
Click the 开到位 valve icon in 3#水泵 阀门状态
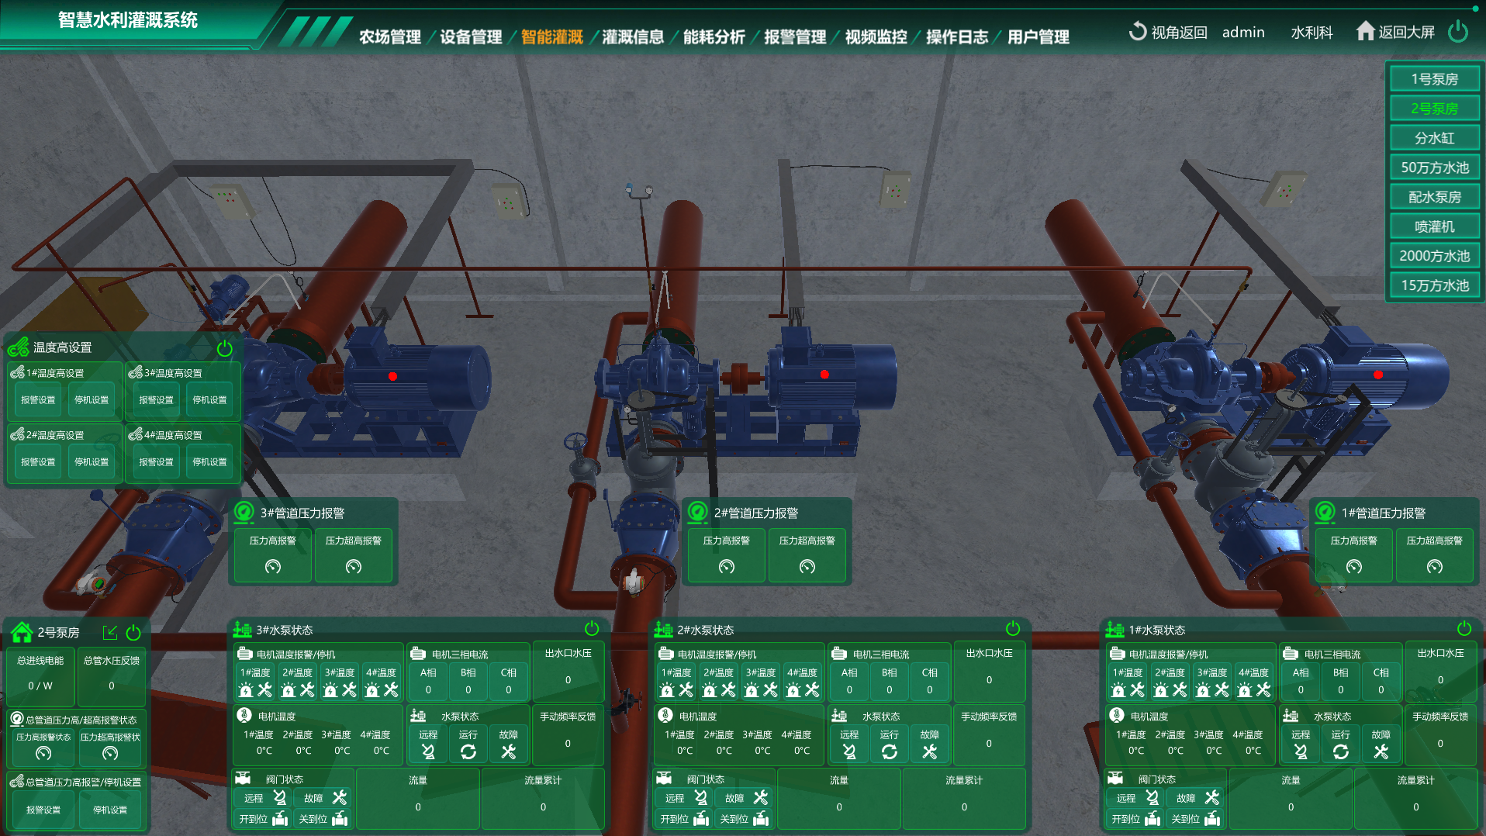coord(280,819)
